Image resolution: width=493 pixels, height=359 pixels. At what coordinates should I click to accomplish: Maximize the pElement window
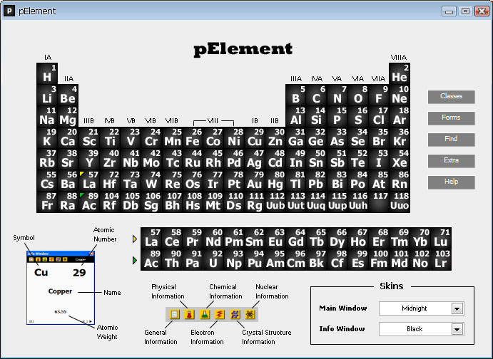465,11
